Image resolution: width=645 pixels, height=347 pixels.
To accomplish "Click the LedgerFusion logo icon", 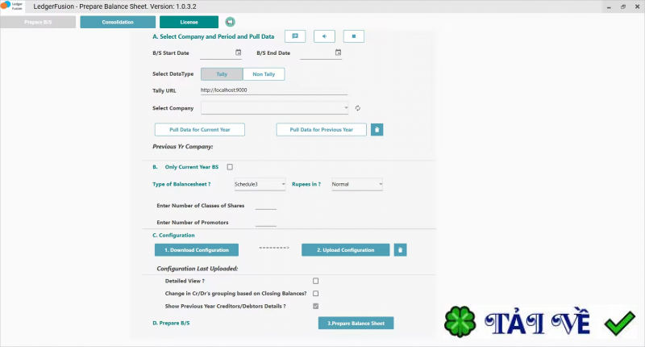I will tap(12, 6).
